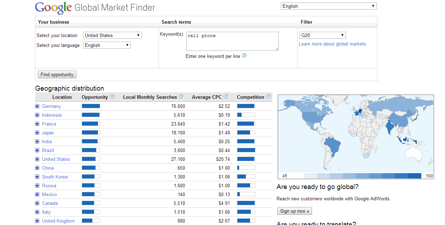Expand the United States row
The height and width of the screenshot is (225, 445).
[37, 159]
